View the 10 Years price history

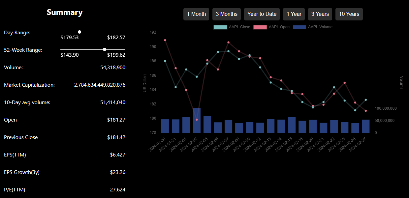[x=349, y=14]
